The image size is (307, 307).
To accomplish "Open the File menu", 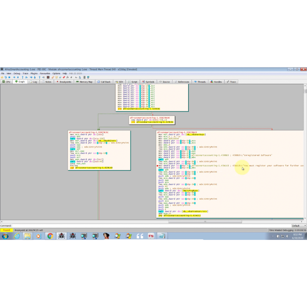I will (3, 73).
